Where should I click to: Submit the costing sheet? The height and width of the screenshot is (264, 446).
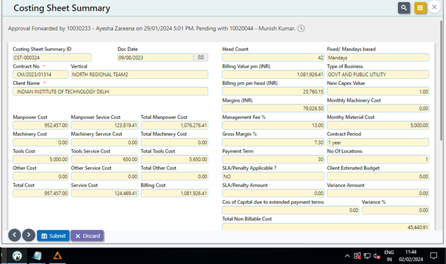coord(53,236)
